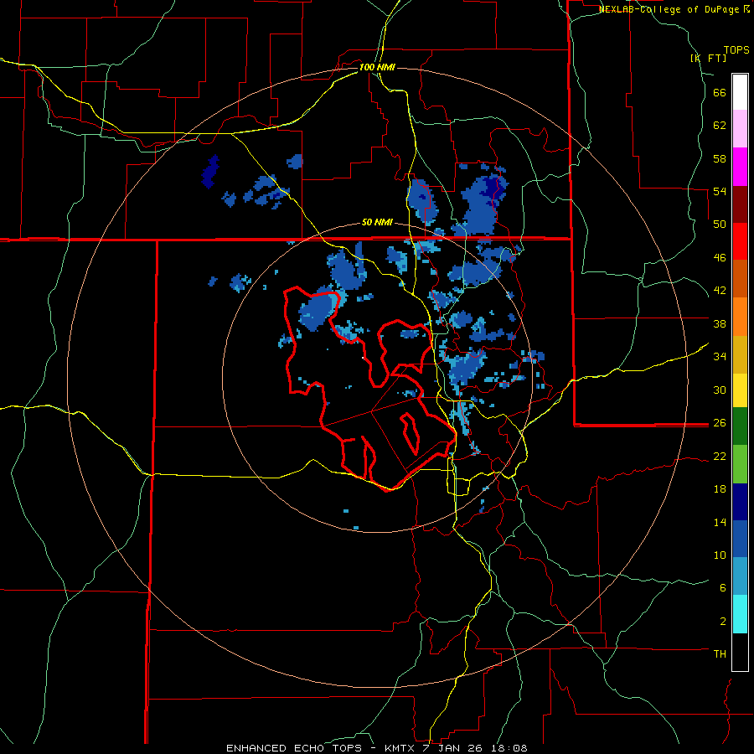Screen dimensions: 754x754
Task: Click the '58' scale label
Action: coord(720,158)
